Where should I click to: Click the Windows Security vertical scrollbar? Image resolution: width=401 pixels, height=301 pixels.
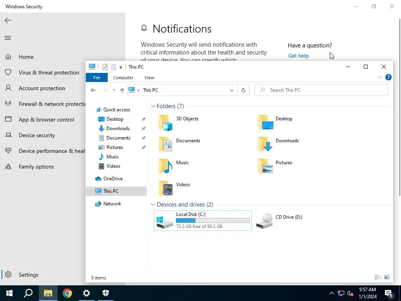(x=400, y=107)
